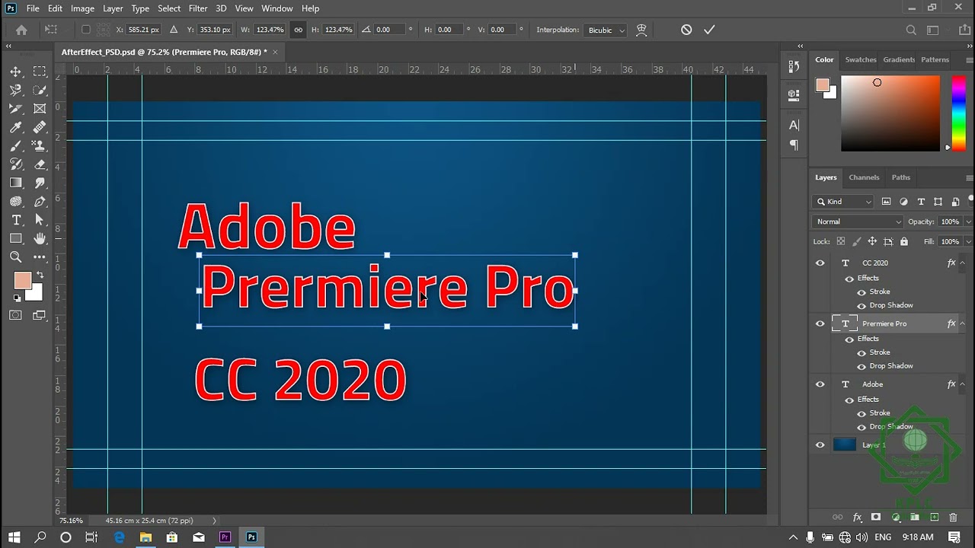Image resolution: width=975 pixels, height=548 pixels.
Task: Switch to the Channels tab
Action: (x=864, y=177)
